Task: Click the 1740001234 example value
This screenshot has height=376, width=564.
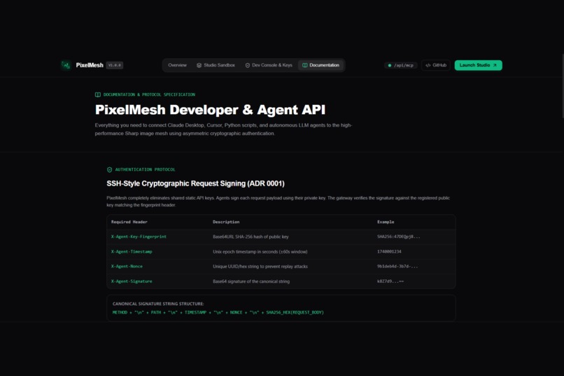Action: [x=389, y=251]
